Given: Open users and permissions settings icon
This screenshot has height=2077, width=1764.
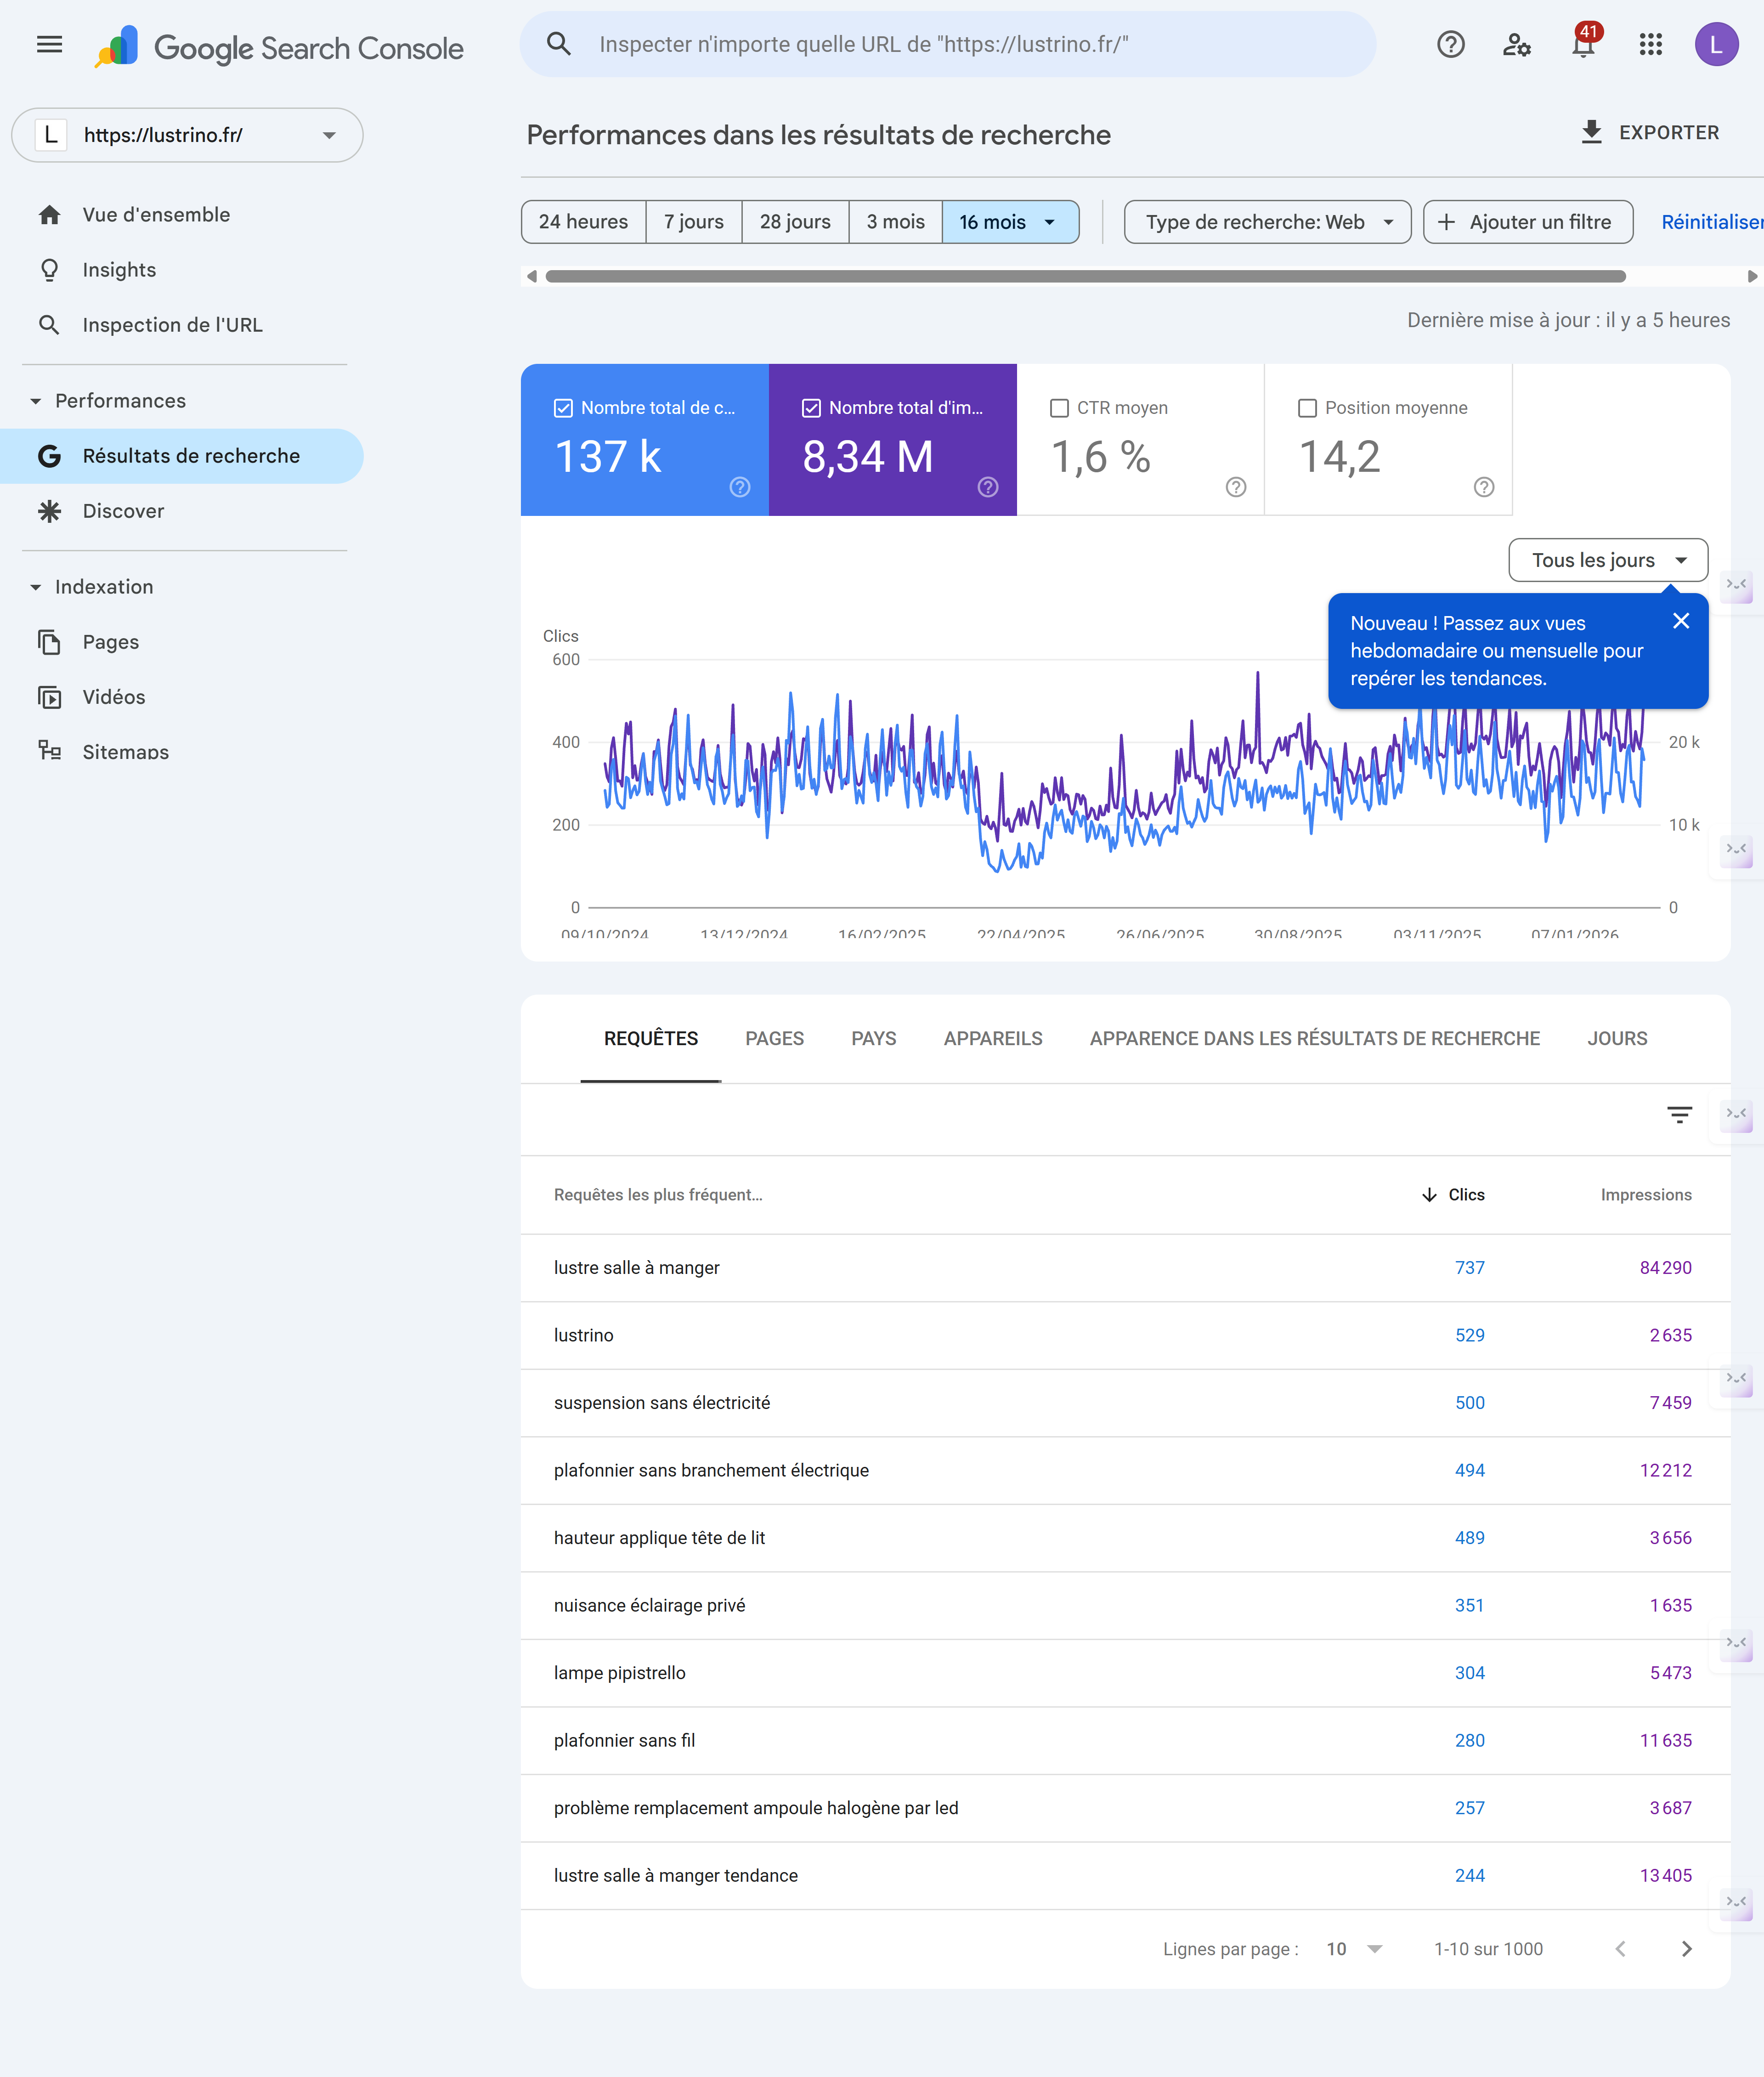Looking at the screenshot, I should [x=1516, y=44].
